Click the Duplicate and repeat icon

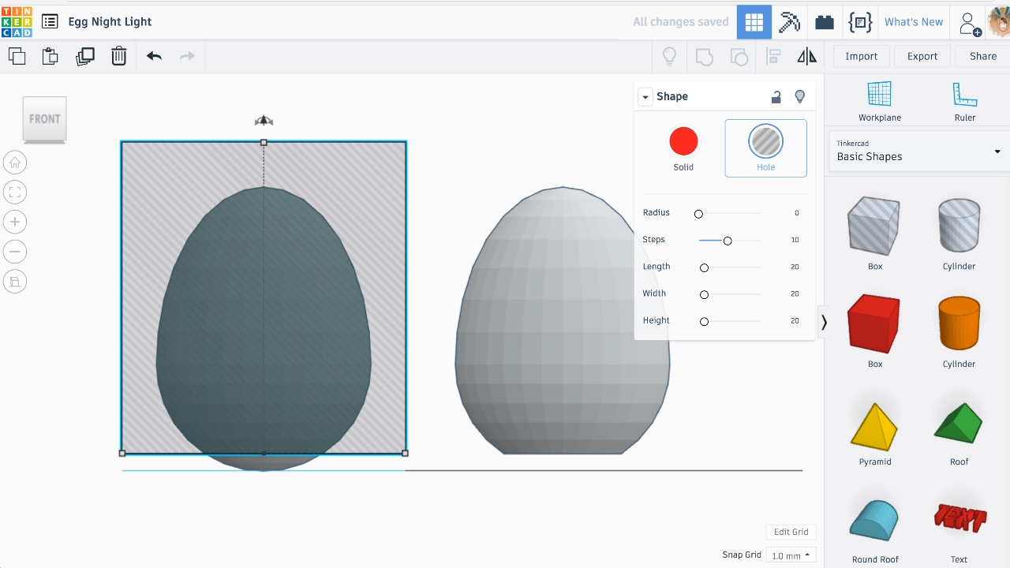pyautogui.click(x=84, y=56)
